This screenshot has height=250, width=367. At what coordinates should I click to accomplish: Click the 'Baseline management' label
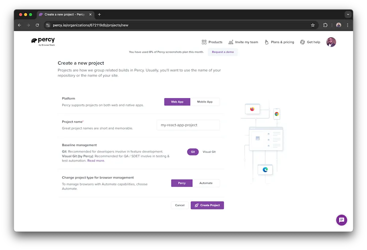coord(79,145)
